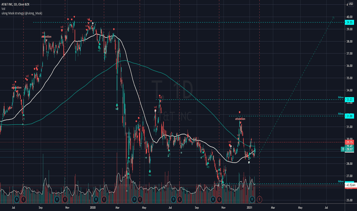Click the 36.00 price axis label
Viewport: 357px width, 211px height.
point(349,66)
